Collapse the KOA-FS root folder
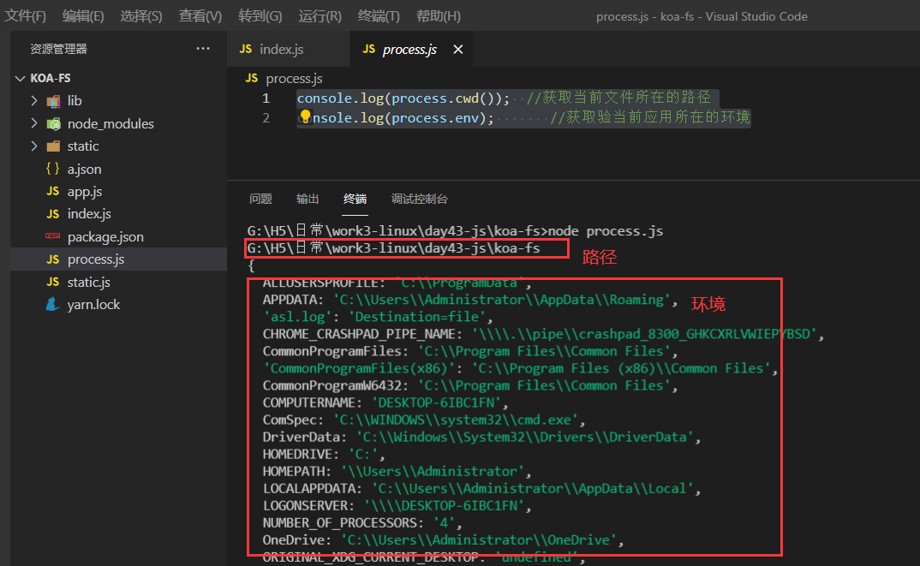Viewport: 920px width, 566px height. [x=21, y=78]
